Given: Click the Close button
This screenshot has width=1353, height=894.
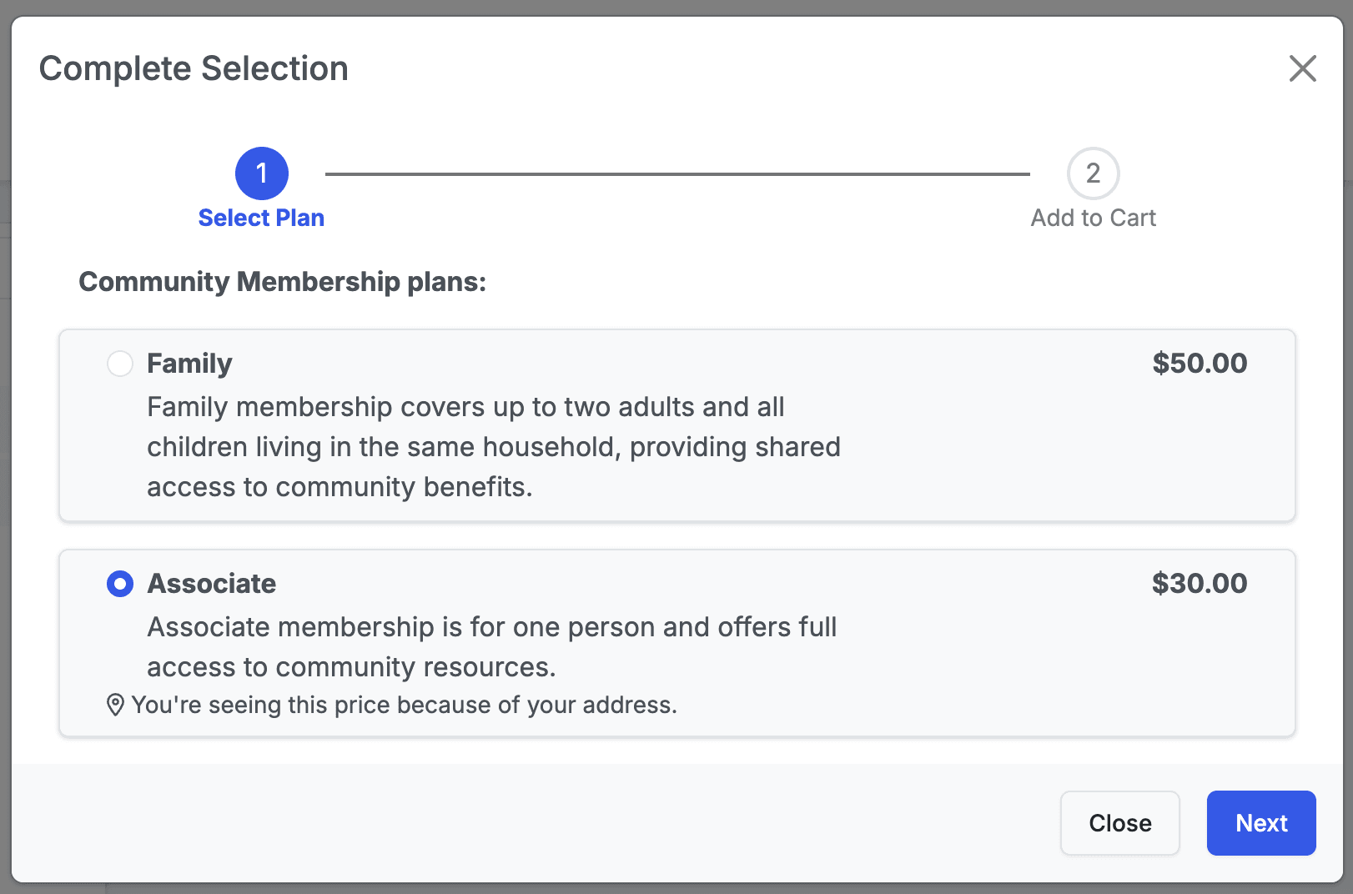Looking at the screenshot, I should point(1119,823).
